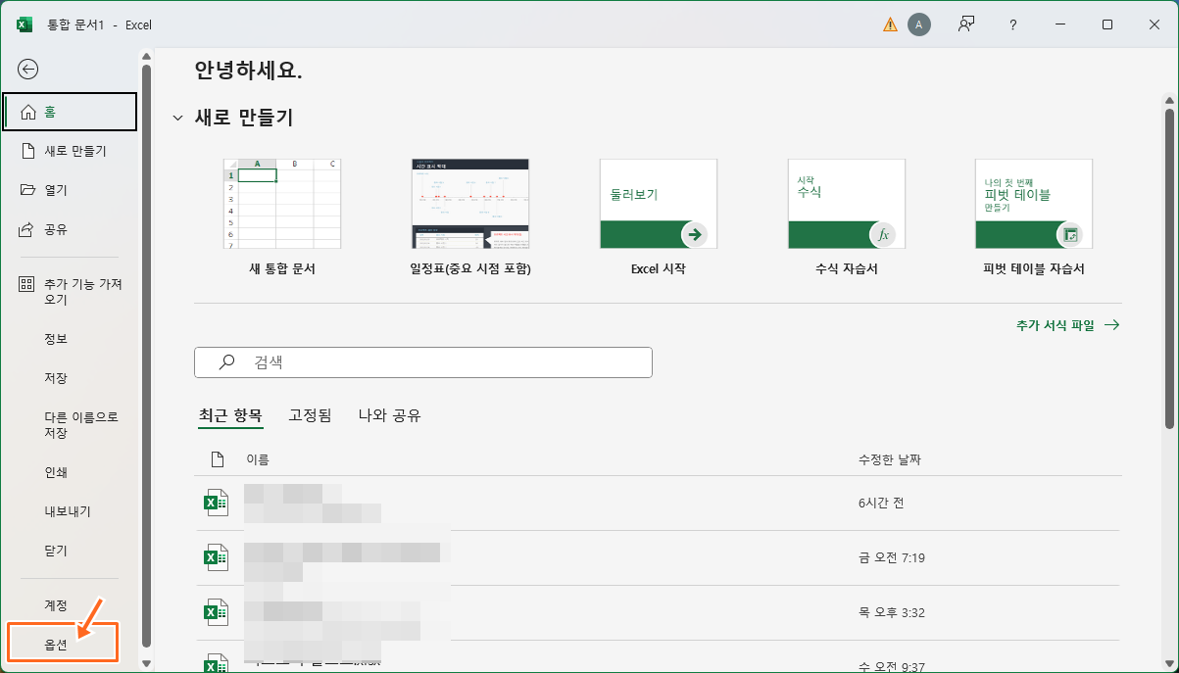Click the Excel file icon of the '목 오후 3:32' row
Viewport: 1179px width, 673px height.
(x=216, y=613)
